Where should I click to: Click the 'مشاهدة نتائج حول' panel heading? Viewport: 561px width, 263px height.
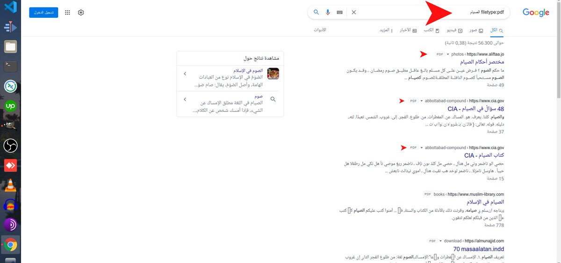pyautogui.click(x=261, y=58)
